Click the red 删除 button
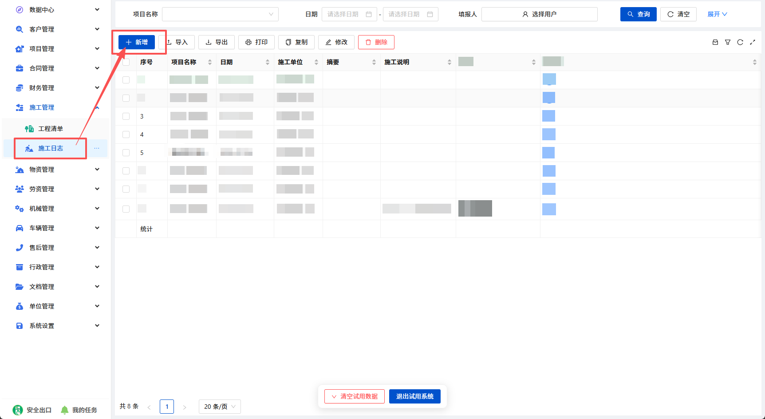Viewport: 765px width, 419px height. pyautogui.click(x=376, y=42)
